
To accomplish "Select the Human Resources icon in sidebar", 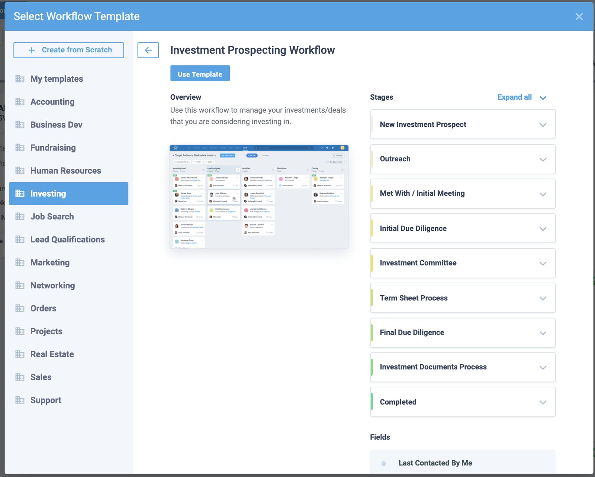I will [x=20, y=171].
